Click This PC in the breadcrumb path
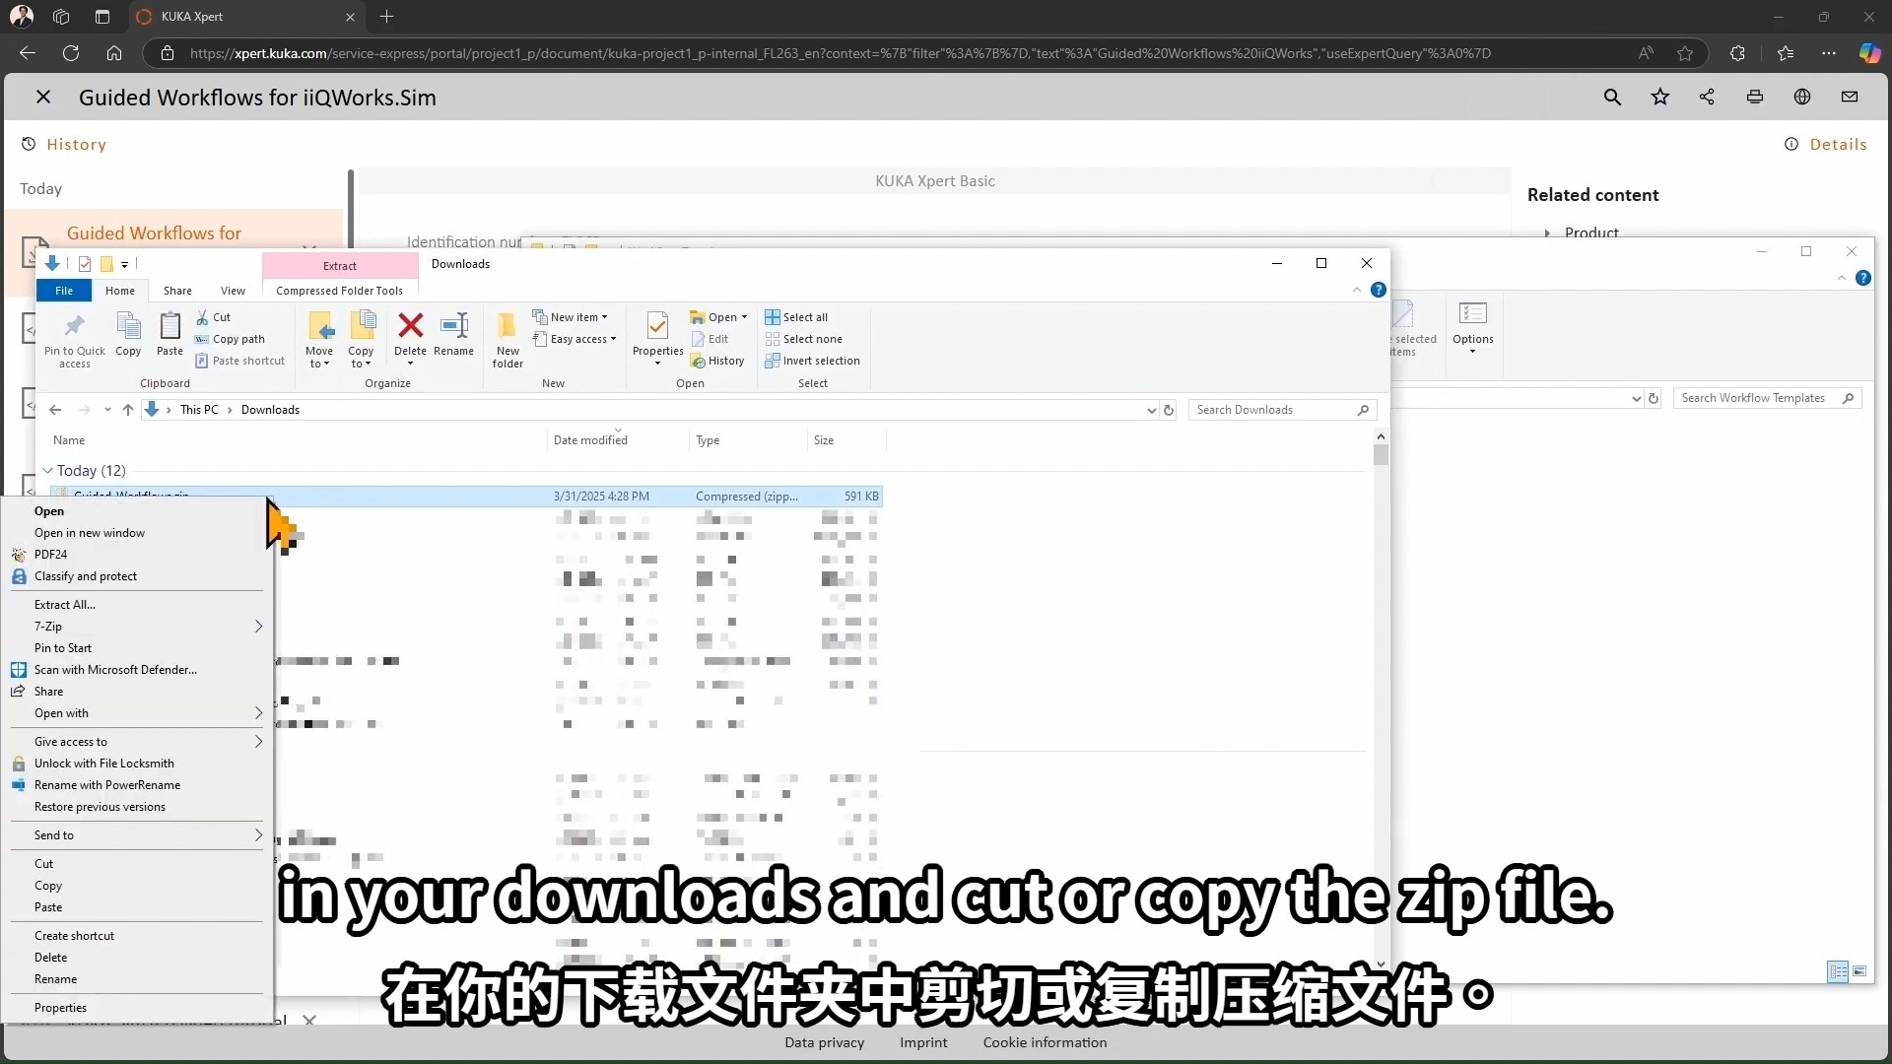 tap(199, 410)
